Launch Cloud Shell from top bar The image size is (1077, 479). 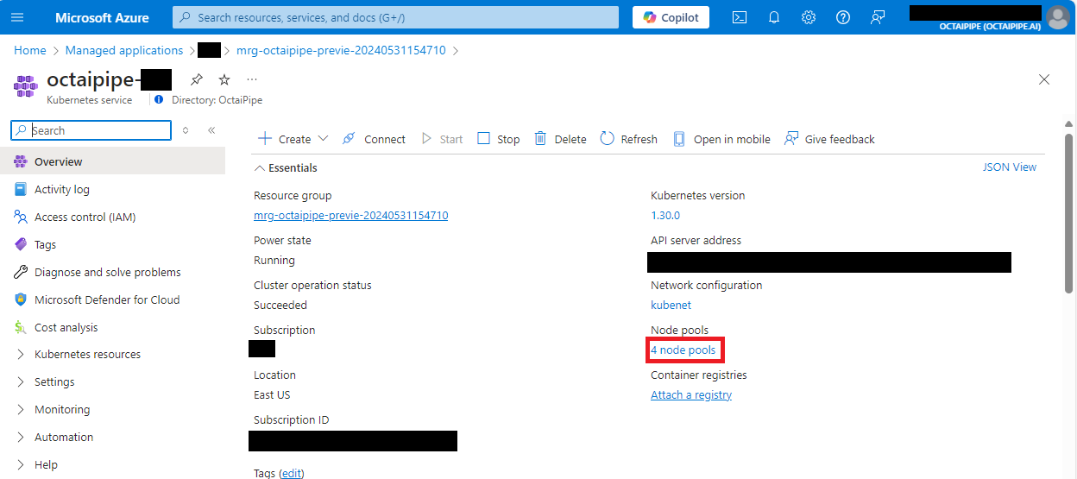tap(739, 17)
